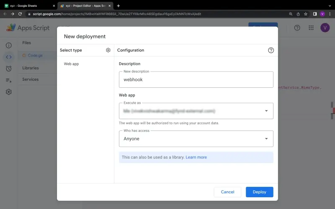The image size is (335, 209).
Task: Go forward in browser history
Action: [13, 14]
